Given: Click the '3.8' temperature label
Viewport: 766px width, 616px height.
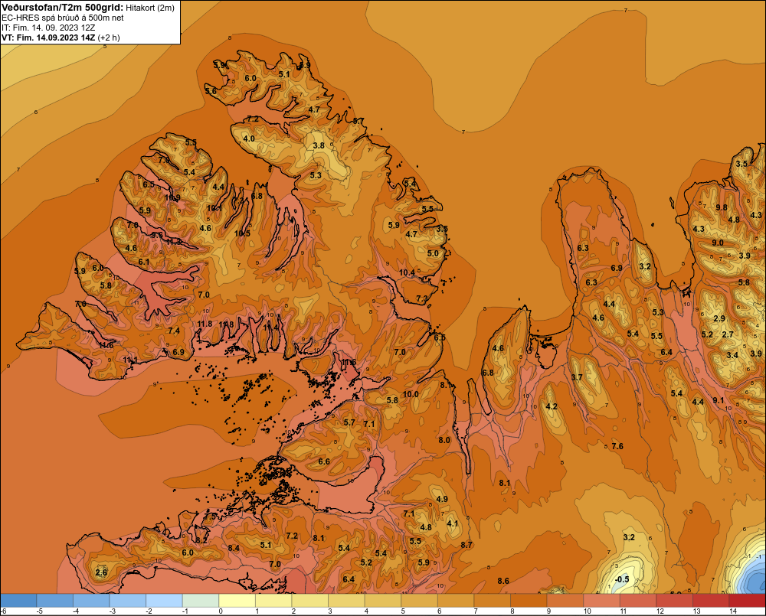Looking at the screenshot, I should pos(319,145).
